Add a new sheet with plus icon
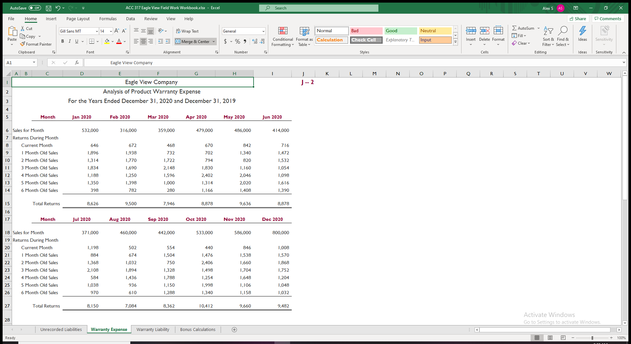The width and height of the screenshot is (631, 344). (234, 330)
